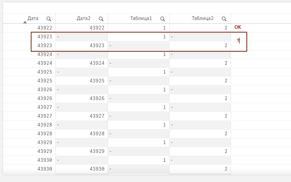Select value 43925 in Дата2 column
Screen dimensions: 291x182
97,80
